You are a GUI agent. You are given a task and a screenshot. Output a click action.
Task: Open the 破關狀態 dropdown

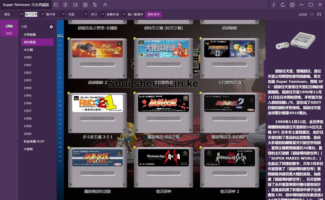pyautogui.click(x=116, y=14)
